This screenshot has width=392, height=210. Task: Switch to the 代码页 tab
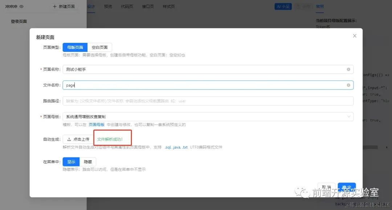[x=127, y=6]
